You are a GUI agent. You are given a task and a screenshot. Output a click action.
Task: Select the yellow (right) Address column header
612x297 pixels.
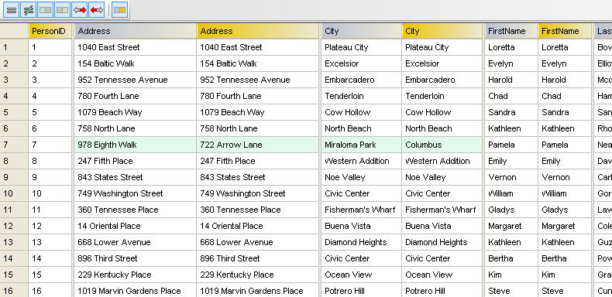pos(258,31)
